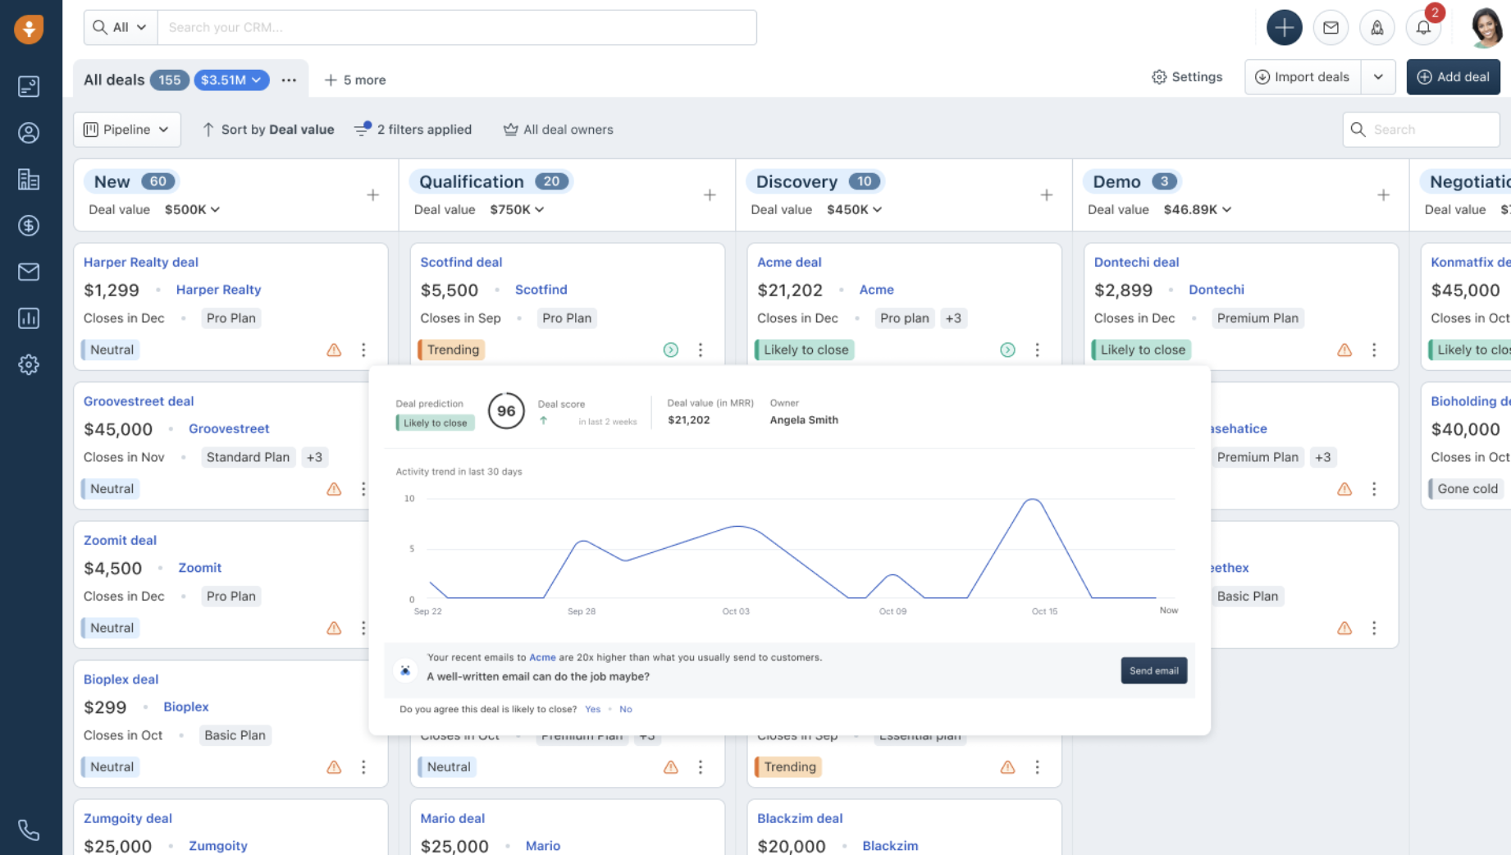
Task: Open the Phone icon at sidebar bottom
Action: (x=30, y=830)
